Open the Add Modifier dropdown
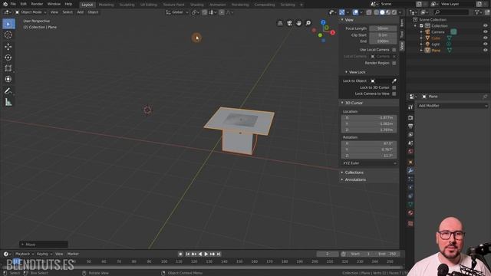This screenshot has height=276, width=491. click(453, 106)
